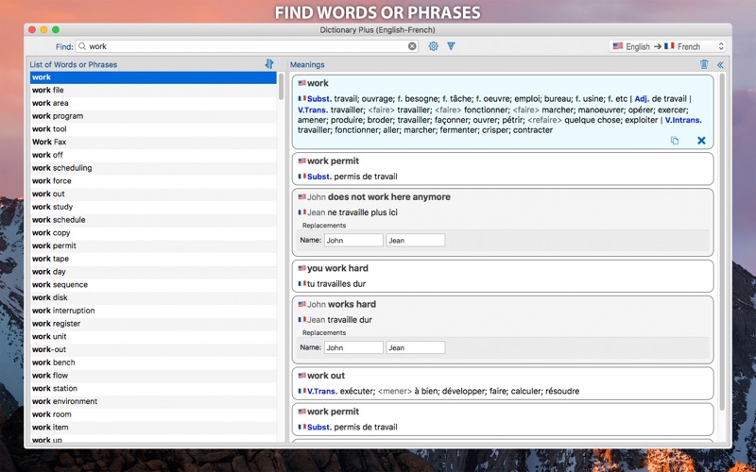Image resolution: width=756 pixels, height=472 pixels.
Task: Select 'work sequence' entry
Action: [x=153, y=285]
